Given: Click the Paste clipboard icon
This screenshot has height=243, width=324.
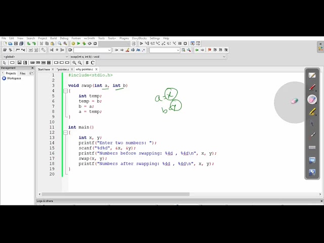Looking at the screenshot, I should pos(53,44).
